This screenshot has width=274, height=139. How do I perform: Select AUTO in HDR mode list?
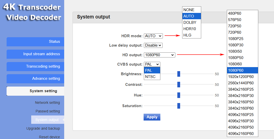tap(192, 16)
